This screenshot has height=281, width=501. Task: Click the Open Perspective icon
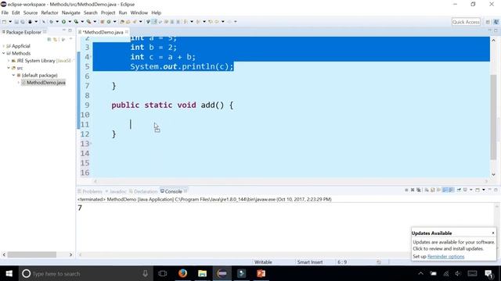(x=488, y=22)
